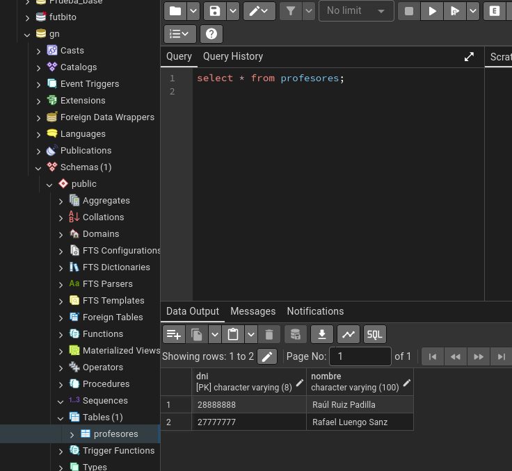
Task: Edit the showing-rows range with the pencil icon
Action: 266,356
